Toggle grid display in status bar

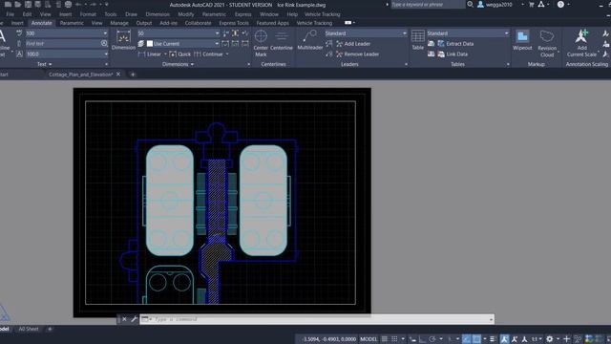(x=385, y=339)
